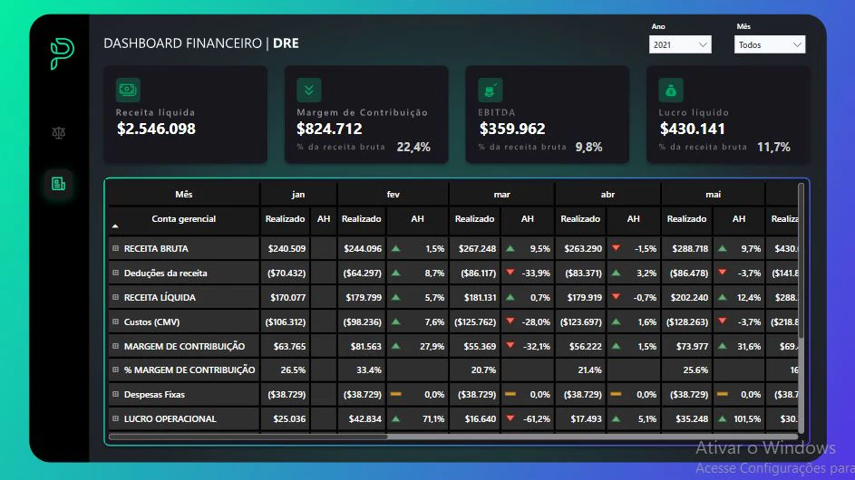The height and width of the screenshot is (480, 855).
Task: Click red down arrow for RECEITA BRUTA abr
Action: (616, 248)
